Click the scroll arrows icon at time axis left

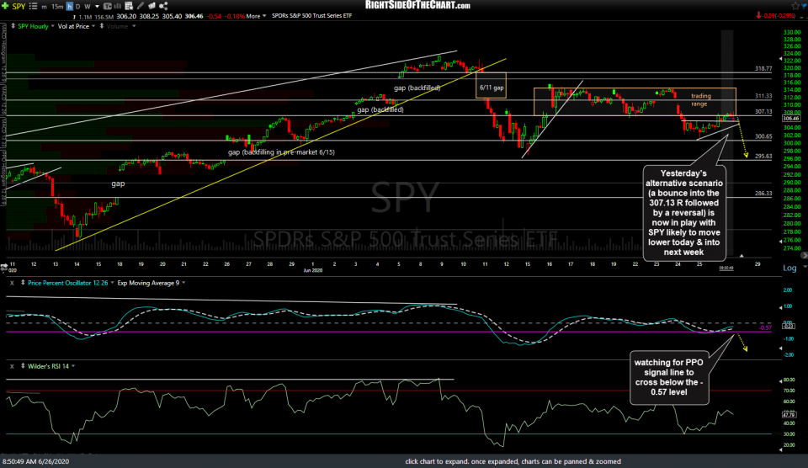point(4,267)
